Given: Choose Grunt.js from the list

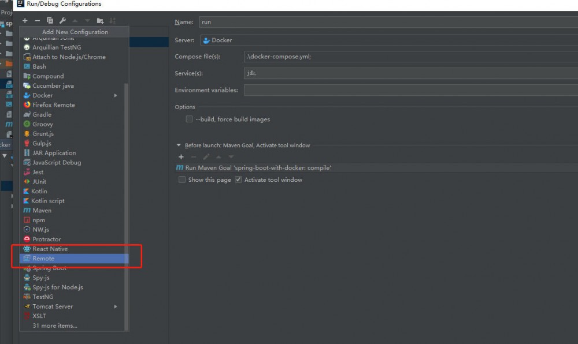Looking at the screenshot, I should (x=74, y=133).
